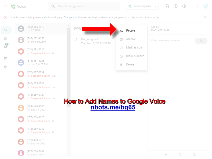Click purple avatar of (615) 561-6226
Viewport: 212px width, 159px height.
tap(21, 63)
